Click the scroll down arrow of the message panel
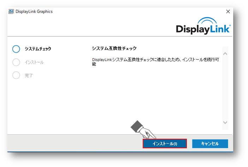Viewport: 248px width, 167px height. pyautogui.click(x=225, y=122)
